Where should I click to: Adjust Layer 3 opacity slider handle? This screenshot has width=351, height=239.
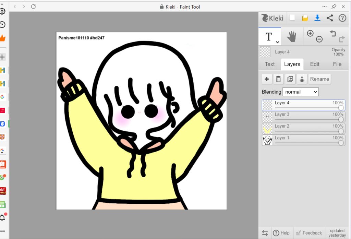pos(341,120)
